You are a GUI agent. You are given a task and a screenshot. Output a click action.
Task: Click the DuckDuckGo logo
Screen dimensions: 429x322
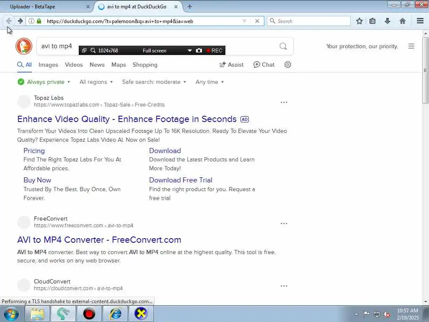[x=24, y=46]
